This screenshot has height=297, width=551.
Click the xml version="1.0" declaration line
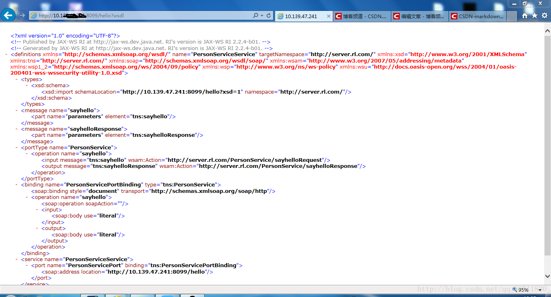pyautogui.click(x=65, y=36)
